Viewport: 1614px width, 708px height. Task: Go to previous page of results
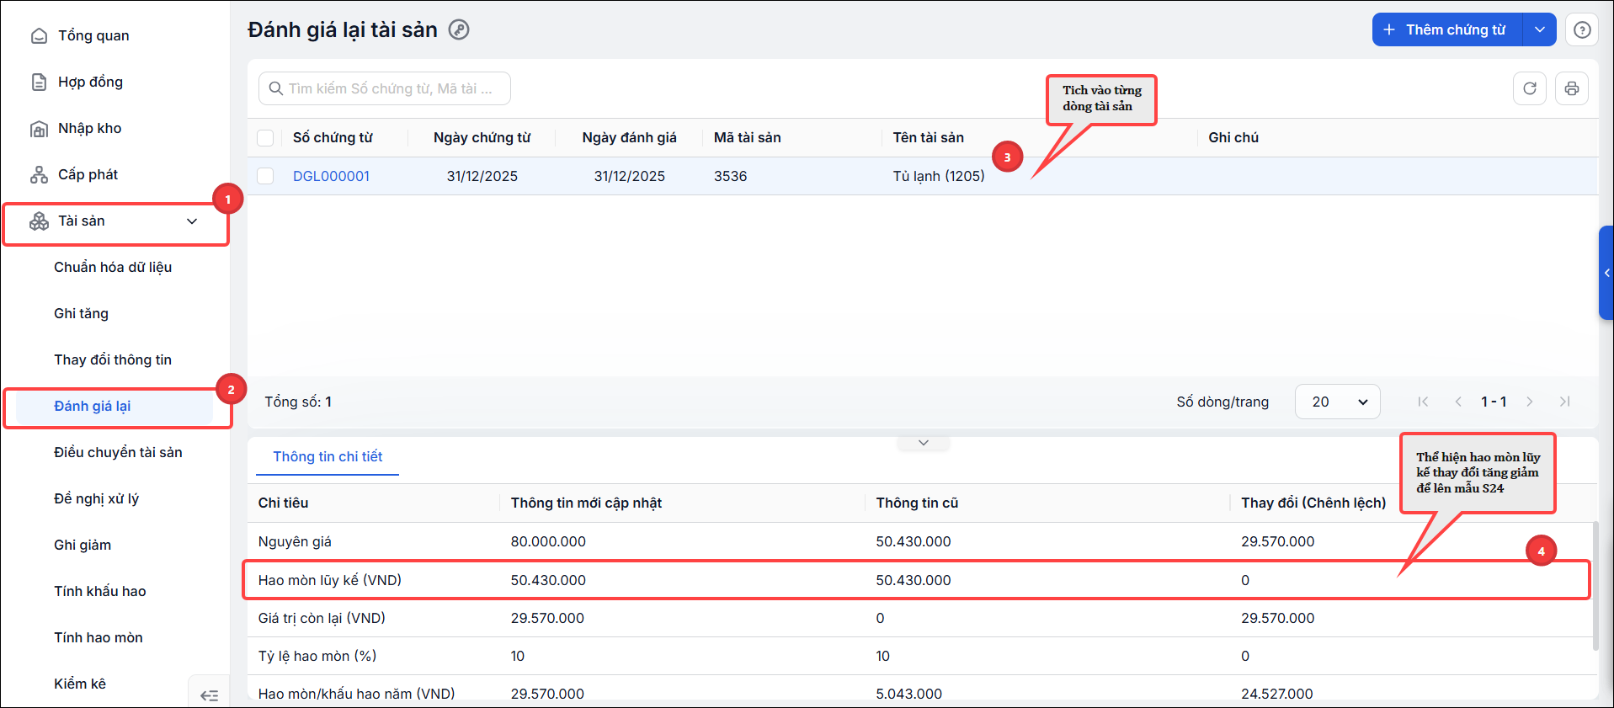coord(1458,402)
